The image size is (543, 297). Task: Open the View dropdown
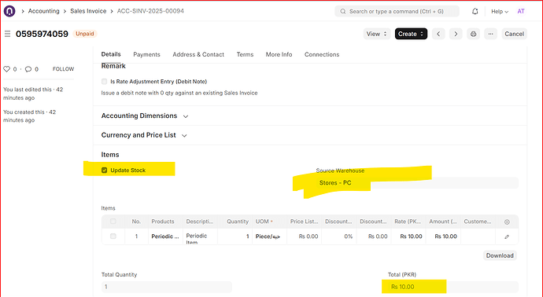[x=377, y=34]
